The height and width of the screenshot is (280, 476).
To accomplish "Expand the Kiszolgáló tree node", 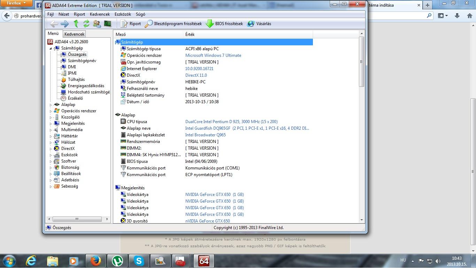I will point(51,117).
